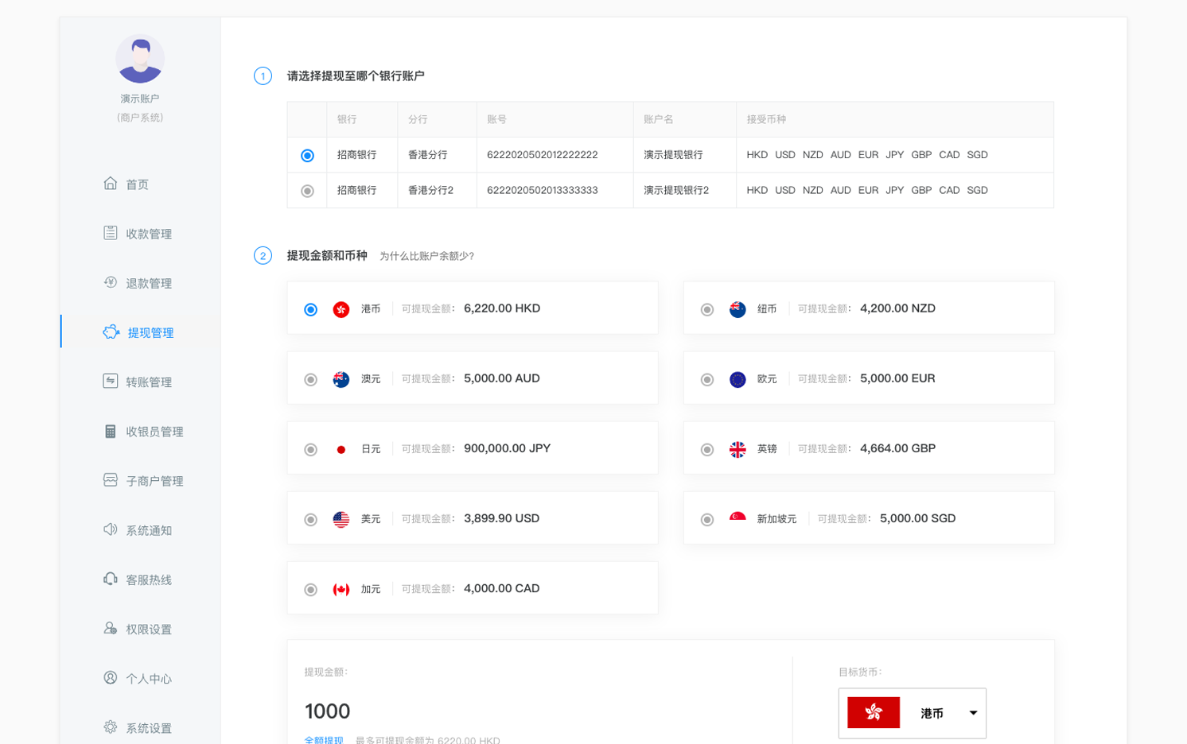Select the 纽币 NZD currency radio

707,309
